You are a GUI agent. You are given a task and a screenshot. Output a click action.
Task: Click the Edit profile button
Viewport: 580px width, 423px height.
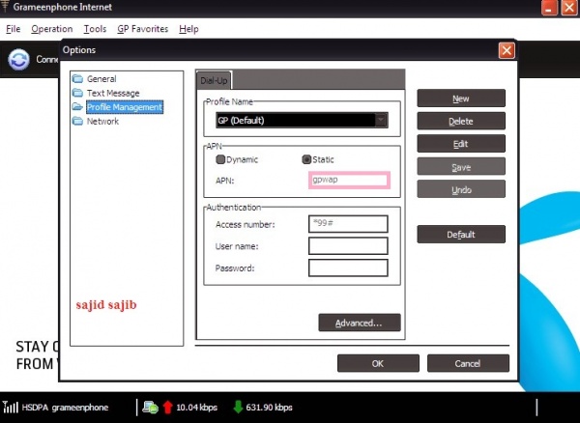point(461,144)
